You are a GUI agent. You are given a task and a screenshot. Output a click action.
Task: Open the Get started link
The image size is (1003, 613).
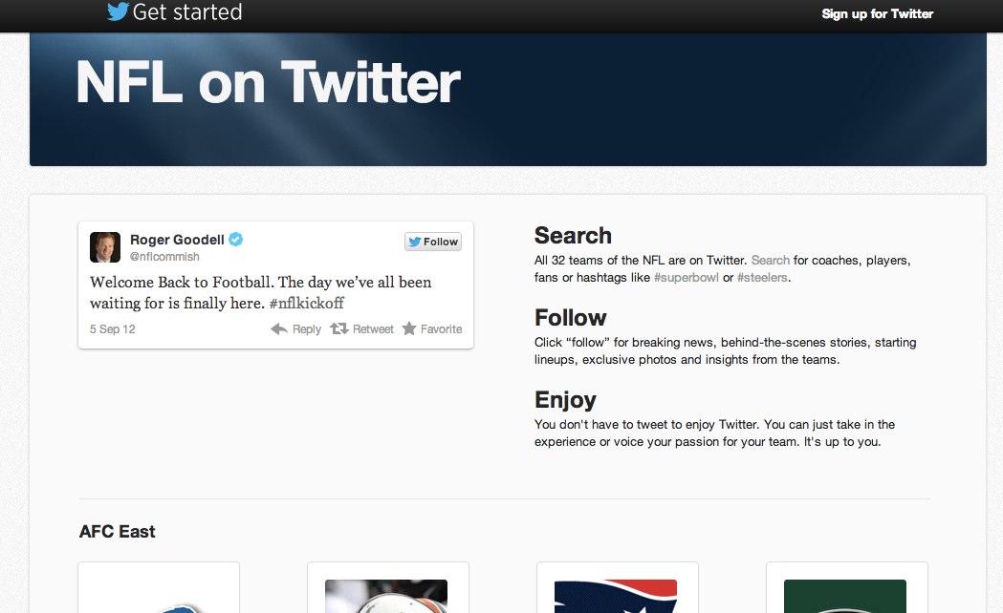click(187, 12)
